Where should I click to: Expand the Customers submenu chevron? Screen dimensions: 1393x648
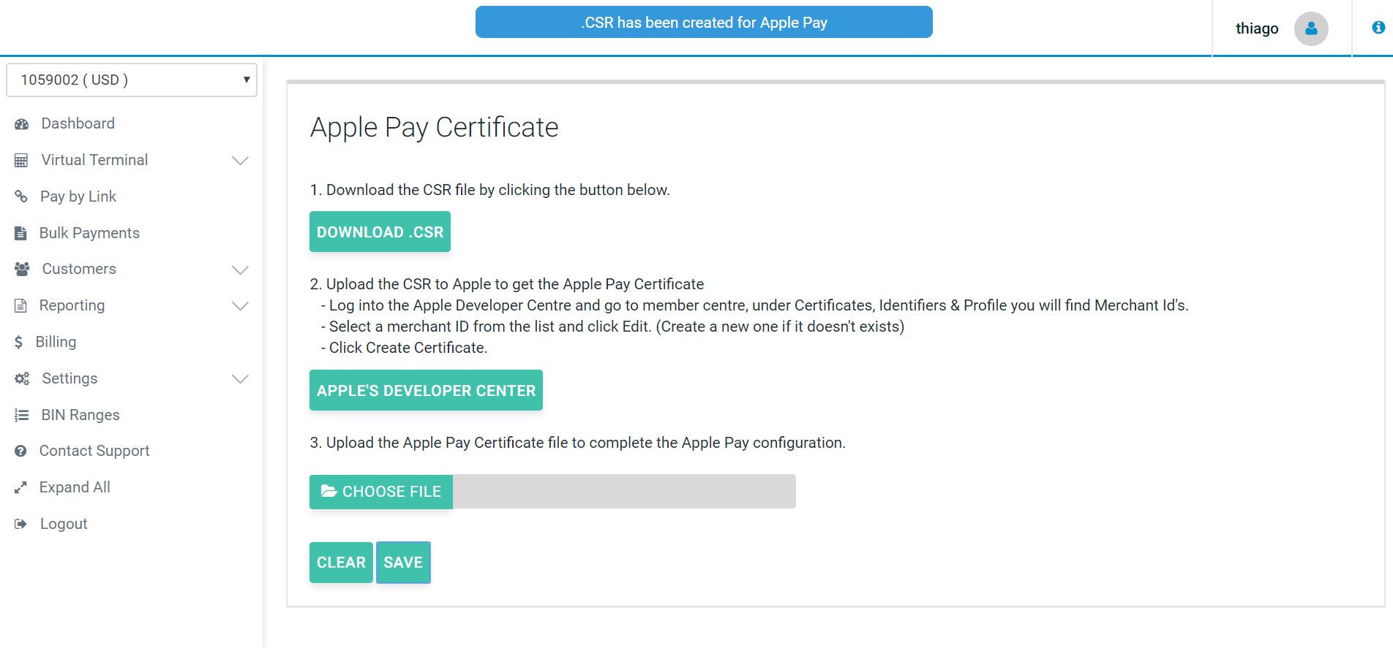pos(240,270)
